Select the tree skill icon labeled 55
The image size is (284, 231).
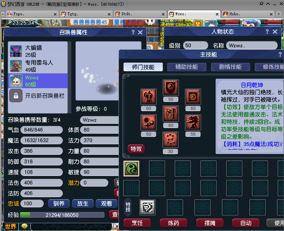pos(193,122)
